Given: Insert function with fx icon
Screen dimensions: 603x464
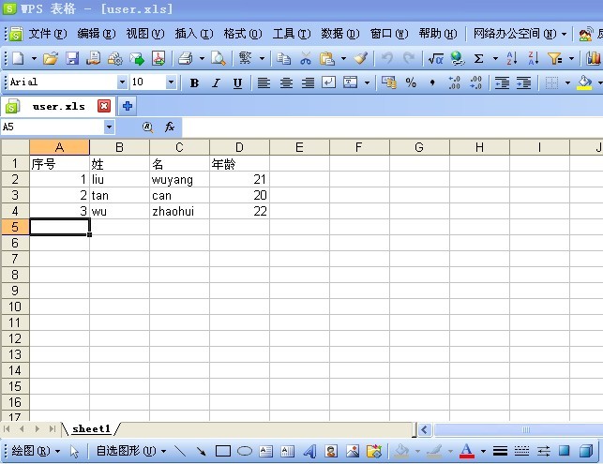Looking at the screenshot, I should click(x=169, y=127).
